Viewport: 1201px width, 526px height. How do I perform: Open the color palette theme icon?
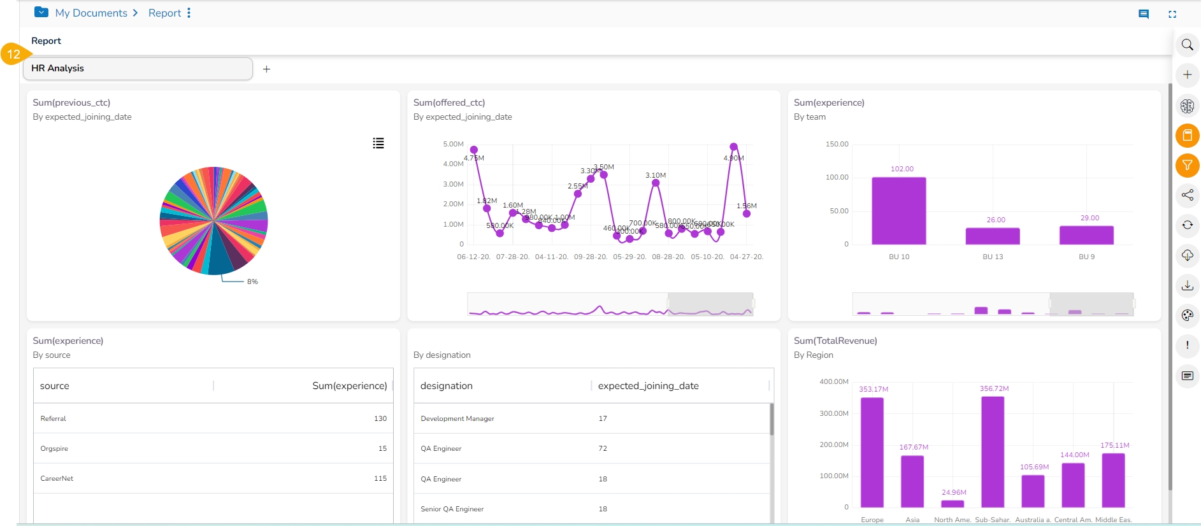click(1187, 315)
